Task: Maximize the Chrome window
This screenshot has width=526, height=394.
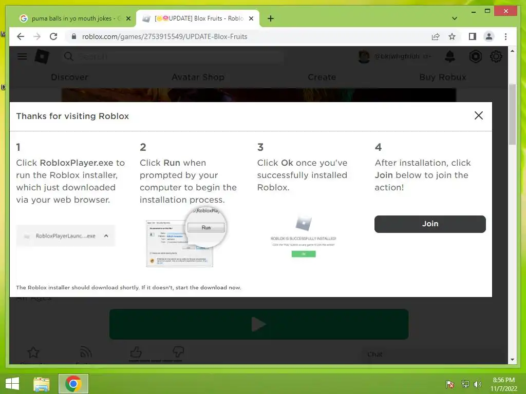Action: [x=487, y=11]
